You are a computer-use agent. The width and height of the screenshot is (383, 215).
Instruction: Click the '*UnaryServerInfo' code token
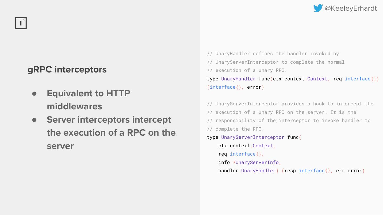click(257, 162)
